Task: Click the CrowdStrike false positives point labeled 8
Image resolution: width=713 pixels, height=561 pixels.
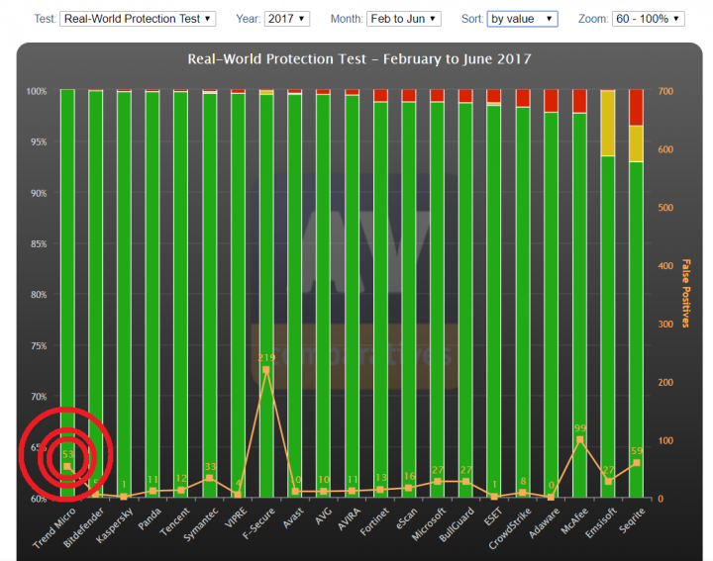Action: [523, 493]
